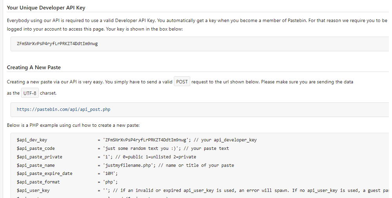Viewport: 392px width, 198px height.
Task: Click the "Creating A New Paste" heading
Action: pos(34,67)
